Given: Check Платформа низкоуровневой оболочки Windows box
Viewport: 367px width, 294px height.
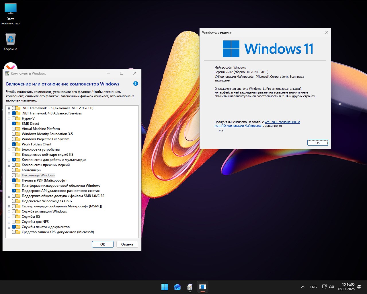Looking at the screenshot, I should pos(14,186).
